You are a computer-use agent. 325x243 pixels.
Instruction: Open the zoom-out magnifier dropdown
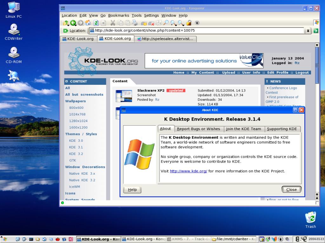(183, 25)
